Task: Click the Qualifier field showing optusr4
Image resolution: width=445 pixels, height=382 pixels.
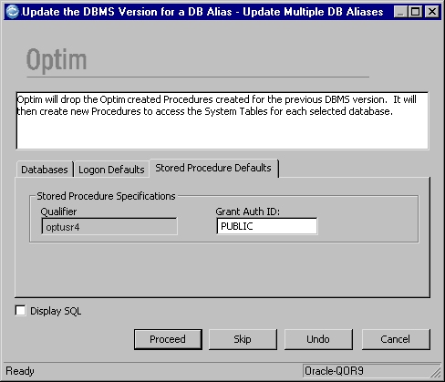Action: (109, 226)
